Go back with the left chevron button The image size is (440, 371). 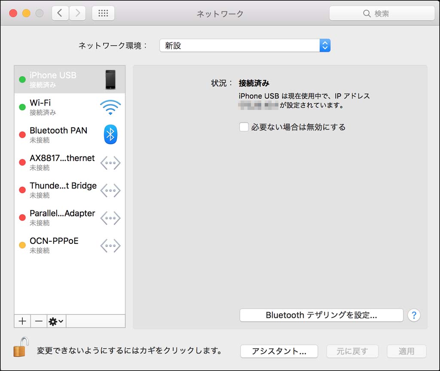pyautogui.click(x=60, y=13)
